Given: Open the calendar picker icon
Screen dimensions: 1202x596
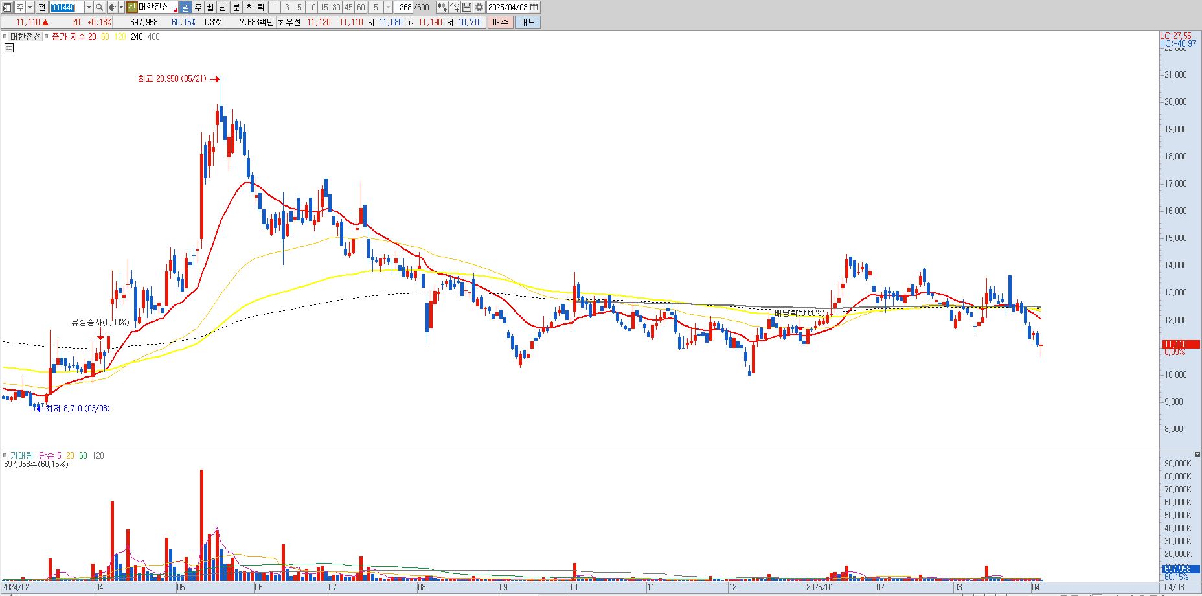Looking at the screenshot, I should click(534, 7).
